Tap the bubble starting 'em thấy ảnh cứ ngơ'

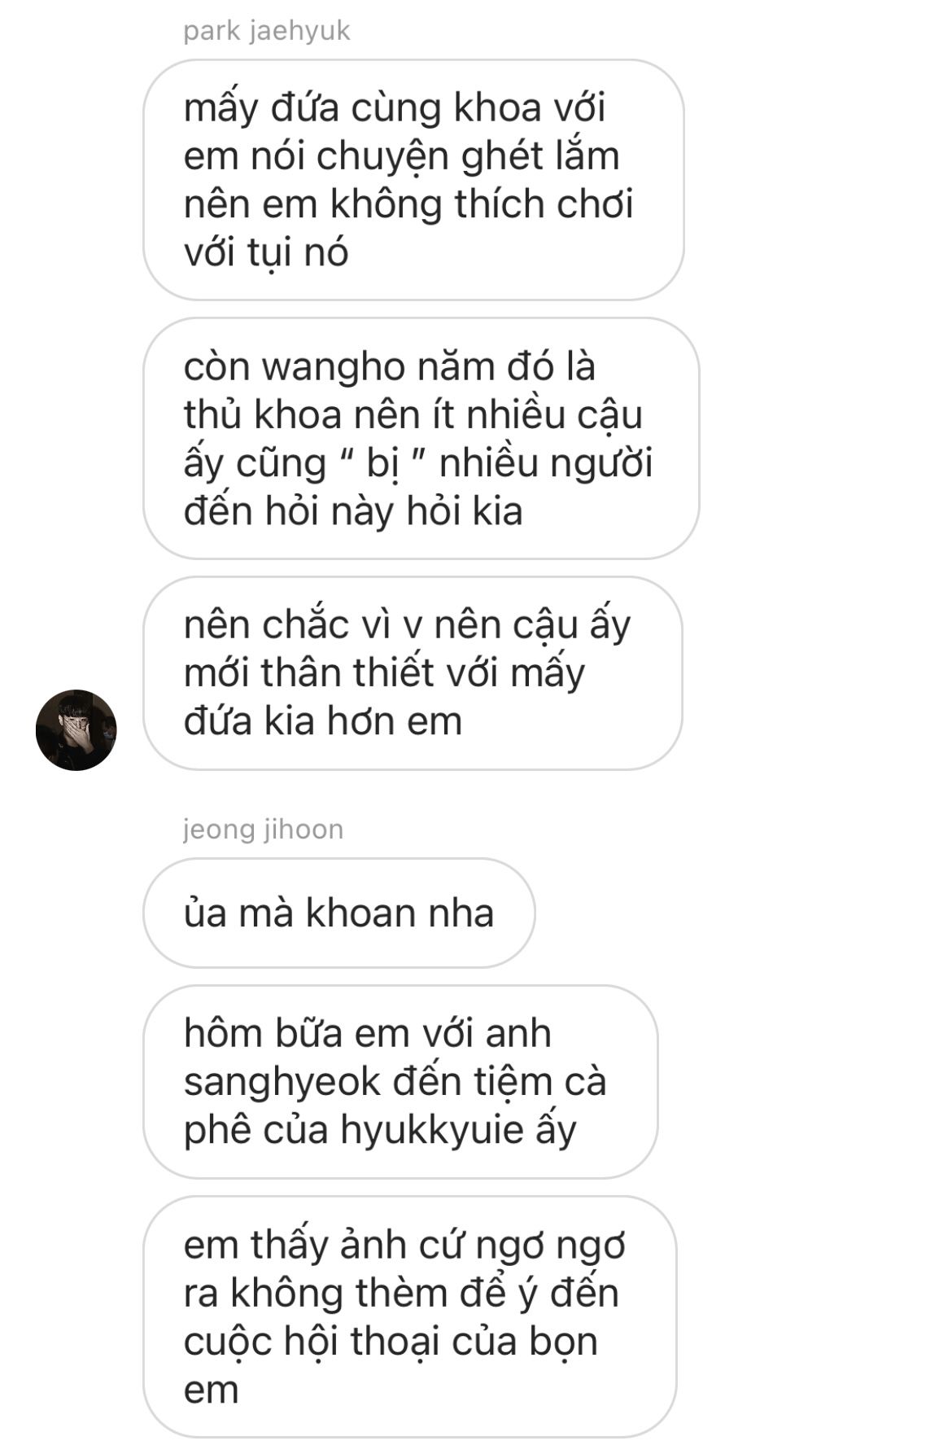tap(410, 1317)
